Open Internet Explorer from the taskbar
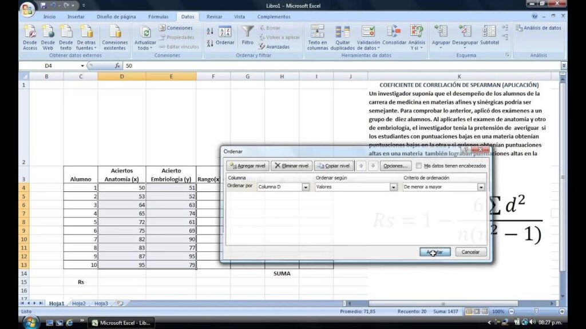This screenshot has height=329, width=586. [x=69, y=323]
